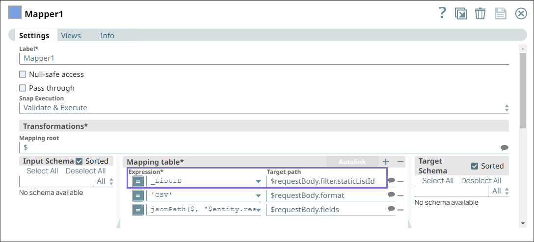This screenshot has height=242, width=534.
Task: Click Deselect All in Target Schema
Action: (481, 181)
